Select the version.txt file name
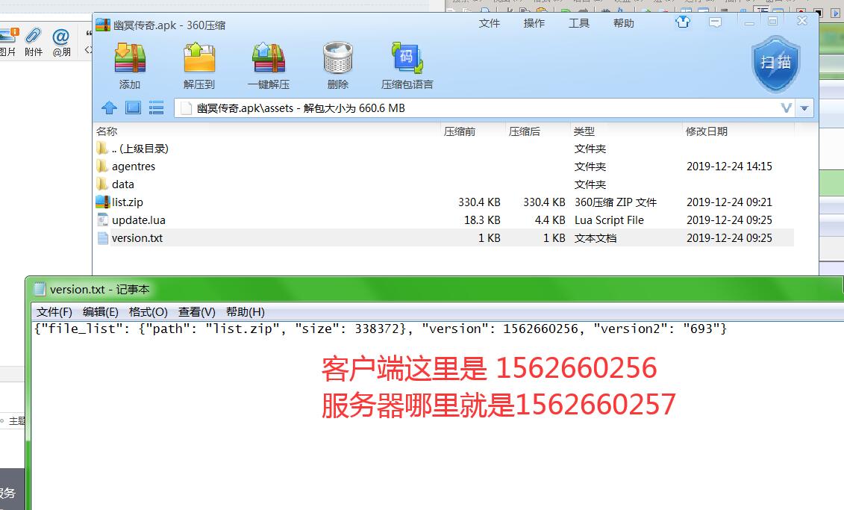The height and width of the screenshot is (510, 844). (137, 238)
